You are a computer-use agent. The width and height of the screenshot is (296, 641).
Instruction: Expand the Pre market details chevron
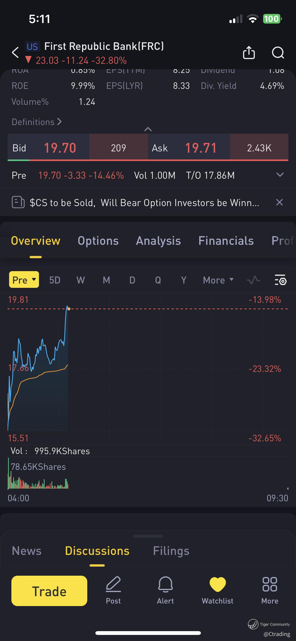280,175
